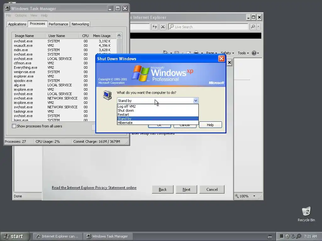
Task: Click the 7:21 AM clock in system tray
Action: (310, 236)
